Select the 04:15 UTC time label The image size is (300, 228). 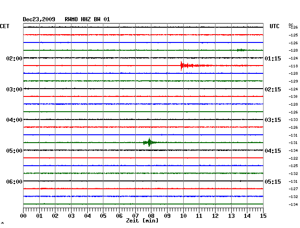273,151
